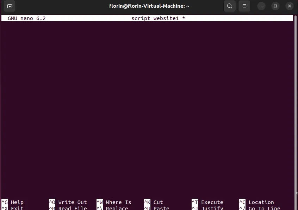Open a new terminal tab
The height and width of the screenshot is (210, 298).
pyautogui.click(x=10, y=6)
